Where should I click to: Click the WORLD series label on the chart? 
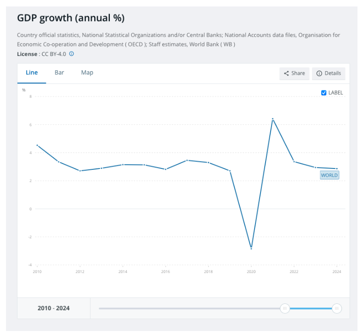pyautogui.click(x=329, y=175)
